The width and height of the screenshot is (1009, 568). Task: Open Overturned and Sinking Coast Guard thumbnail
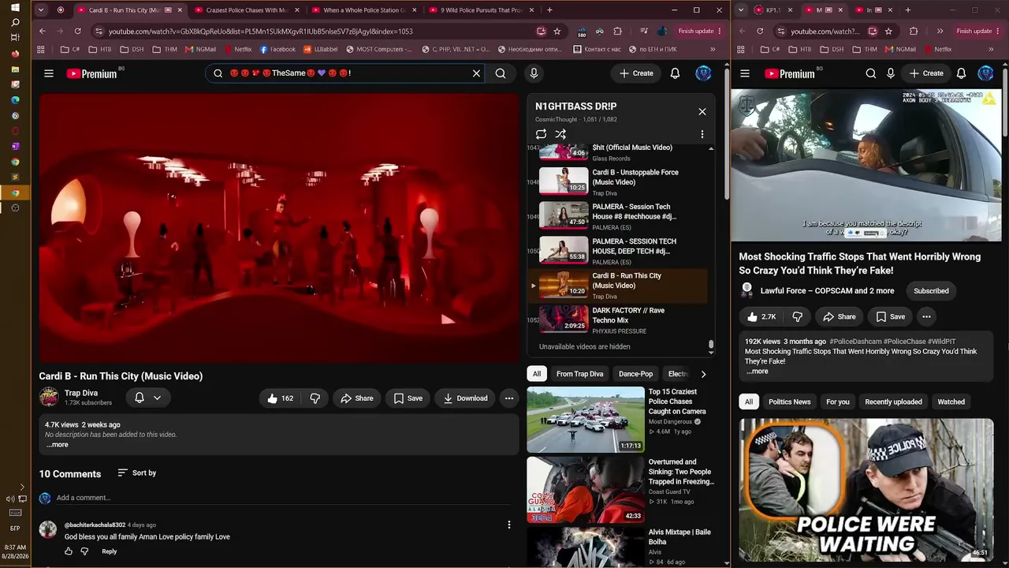585,489
